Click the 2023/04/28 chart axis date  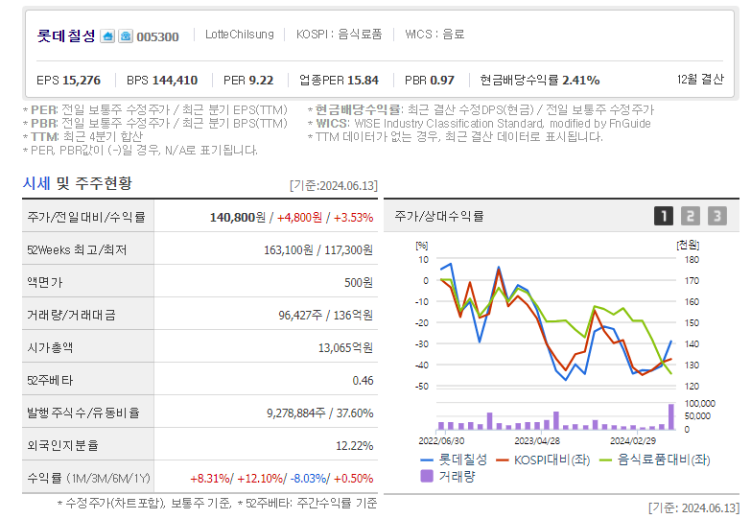pos(537,441)
